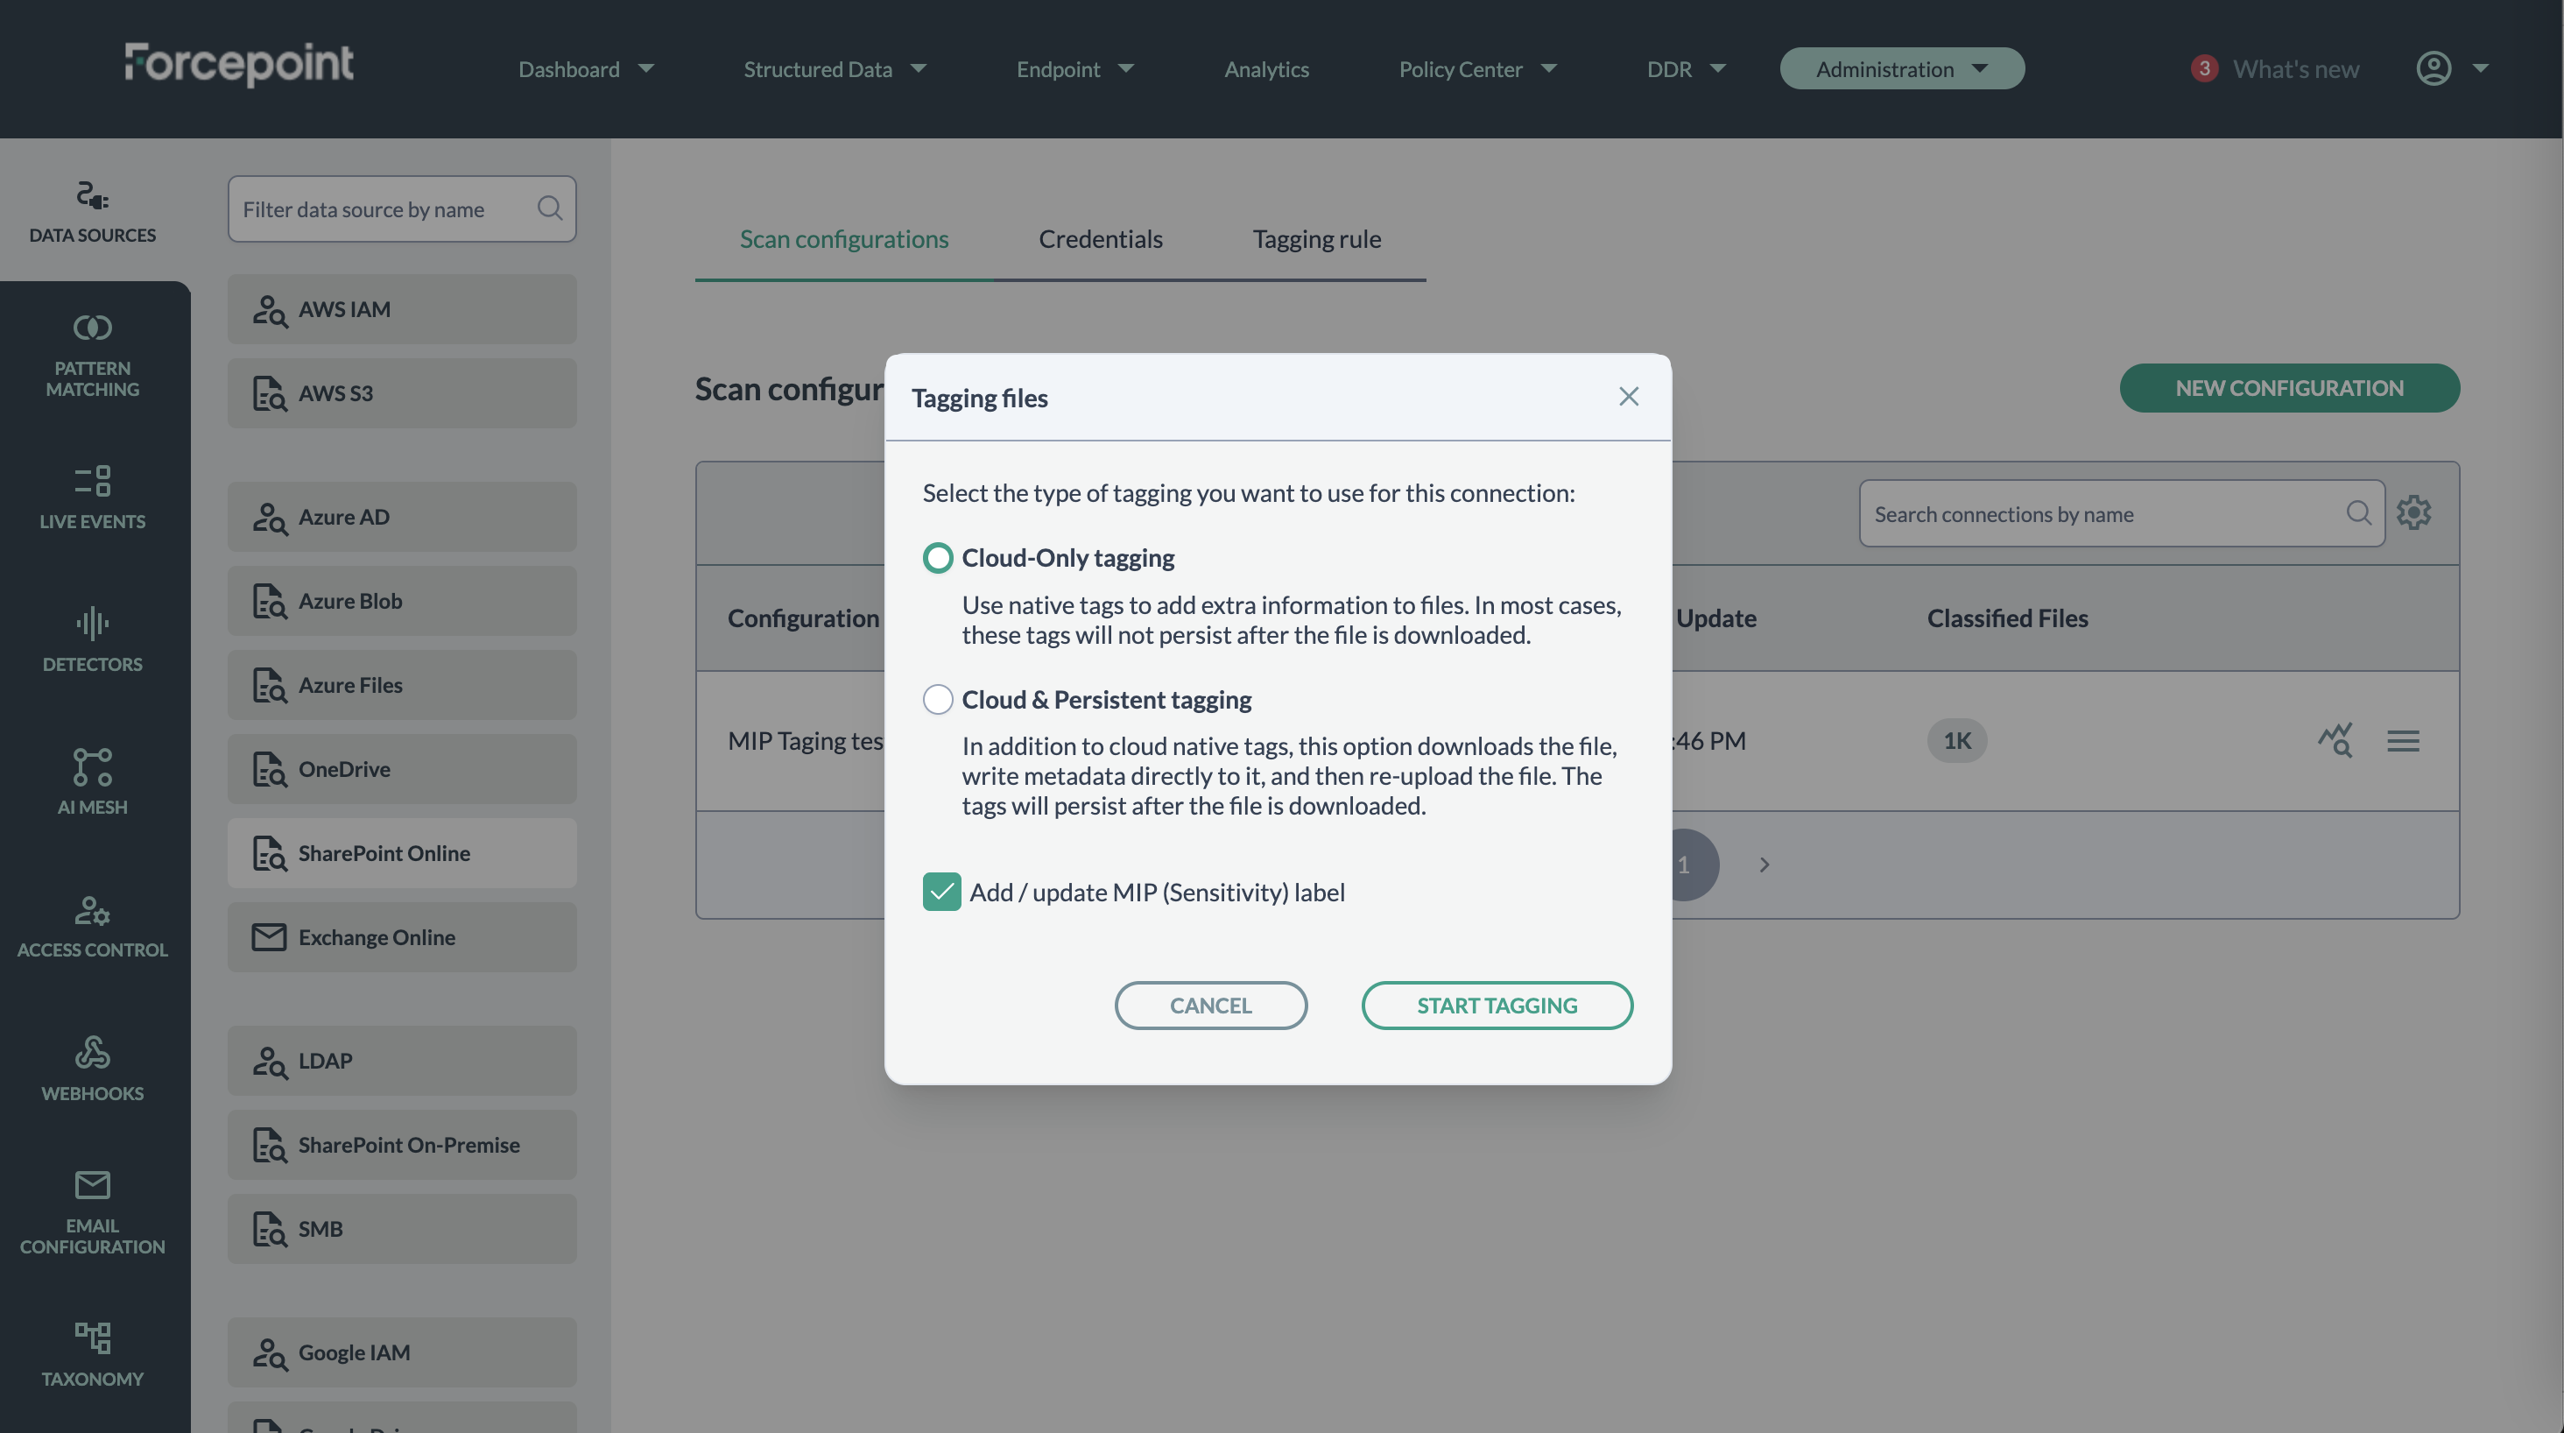
Task: Select the Cloud & Persistent tagging option
Action: pyautogui.click(x=937, y=699)
